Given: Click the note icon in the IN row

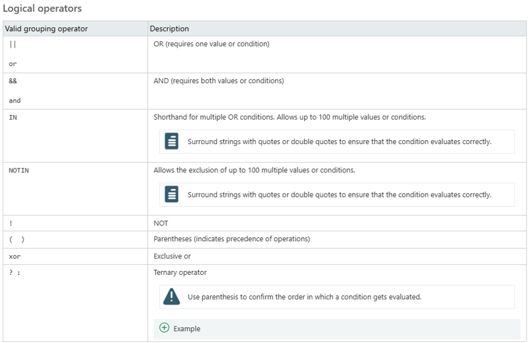Looking at the screenshot, I should (172, 141).
